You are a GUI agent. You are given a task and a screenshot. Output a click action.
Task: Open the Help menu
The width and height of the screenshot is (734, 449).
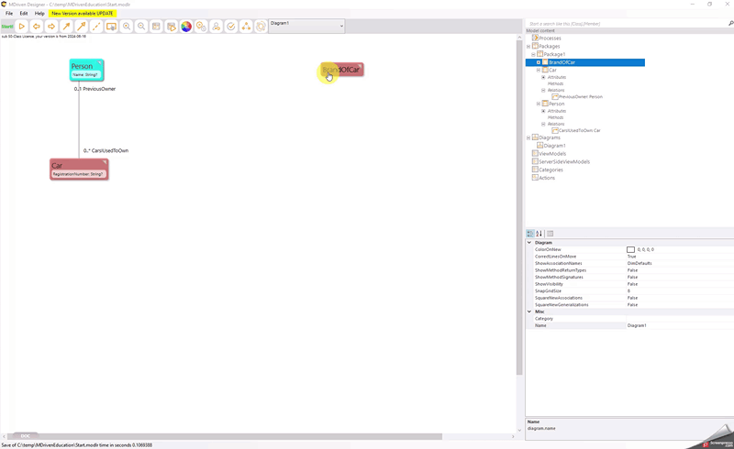pos(39,14)
